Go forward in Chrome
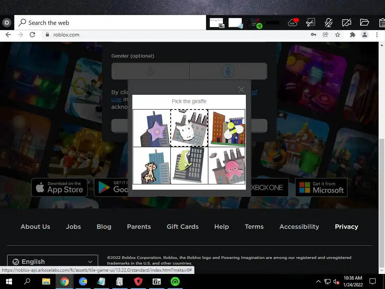Image resolution: width=385 pixels, height=289 pixels. point(20,35)
